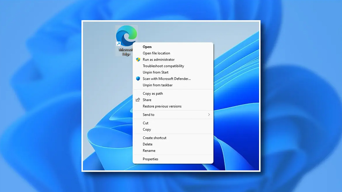Choose Unpin from Start
Image resolution: width=342 pixels, height=192 pixels.
(x=173, y=72)
